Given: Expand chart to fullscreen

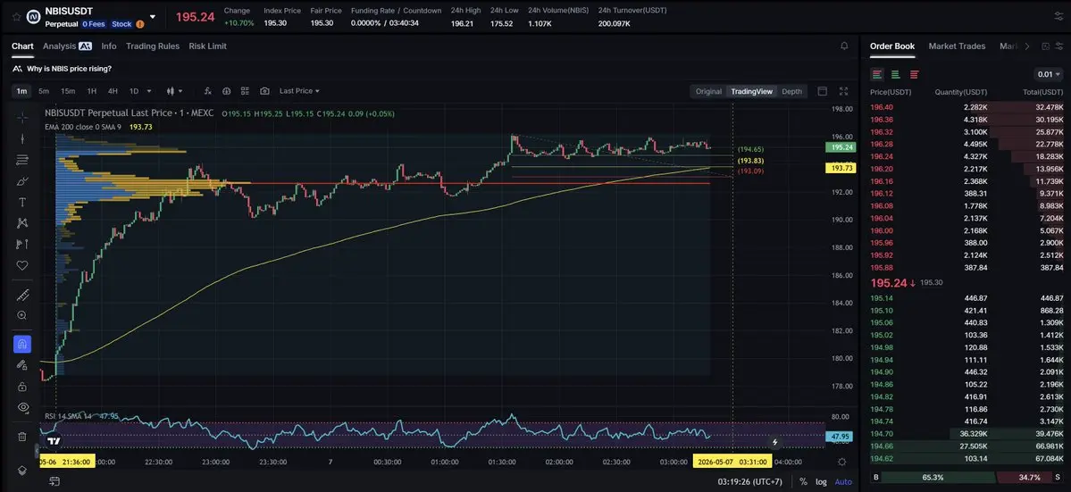Looking at the screenshot, I should click(x=843, y=91).
